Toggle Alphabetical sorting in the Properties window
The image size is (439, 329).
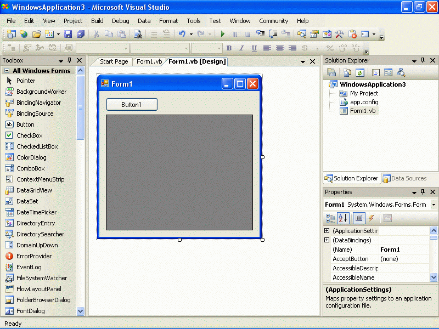(x=344, y=218)
